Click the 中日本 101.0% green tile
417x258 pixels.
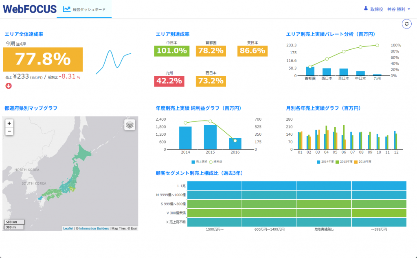click(171, 51)
